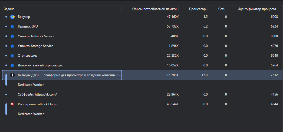Select the Субфрейм: https://vk.com/ row
This screenshot has height=132, width=283.
pos(142,94)
